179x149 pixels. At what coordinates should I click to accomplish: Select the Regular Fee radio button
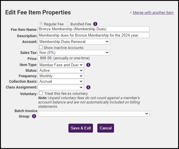[x=41, y=24]
